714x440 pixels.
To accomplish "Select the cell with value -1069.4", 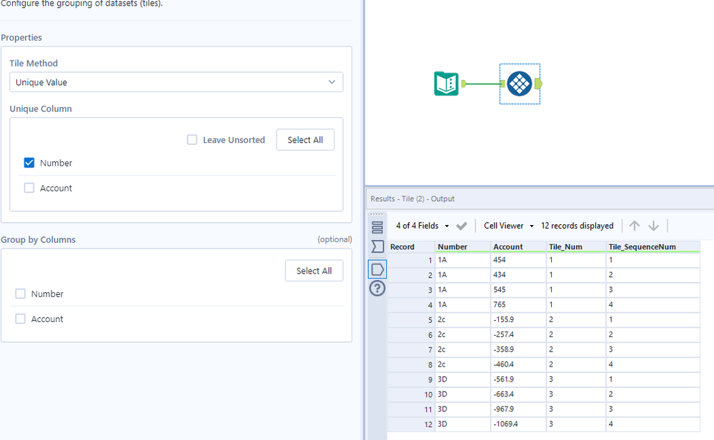I will pos(518,424).
